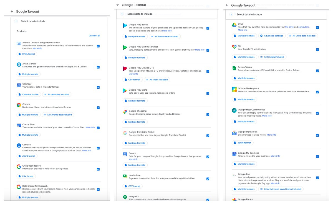The width and height of the screenshot is (333, 205).
Task: Click Deselect all link
Action: pos(94,36)
